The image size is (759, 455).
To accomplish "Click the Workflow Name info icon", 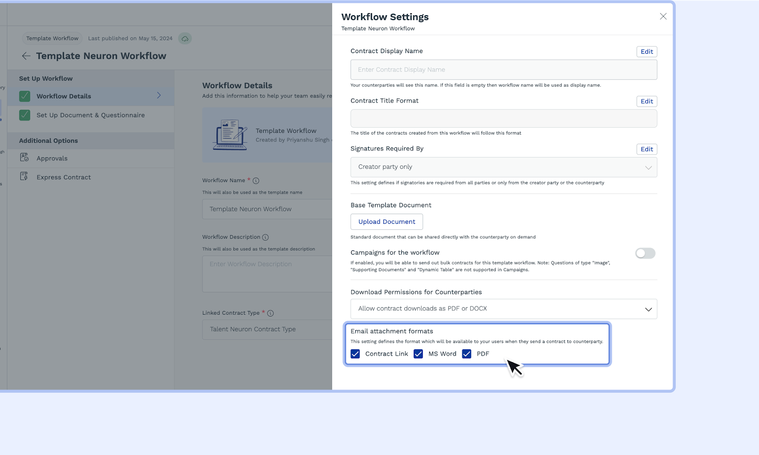I will coord(256,181).
